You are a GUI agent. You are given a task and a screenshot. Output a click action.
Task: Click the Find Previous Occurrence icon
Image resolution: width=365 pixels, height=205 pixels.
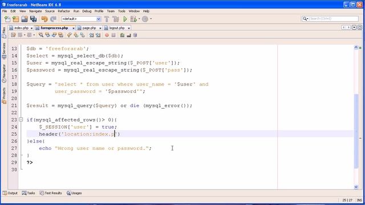point(47,35)
